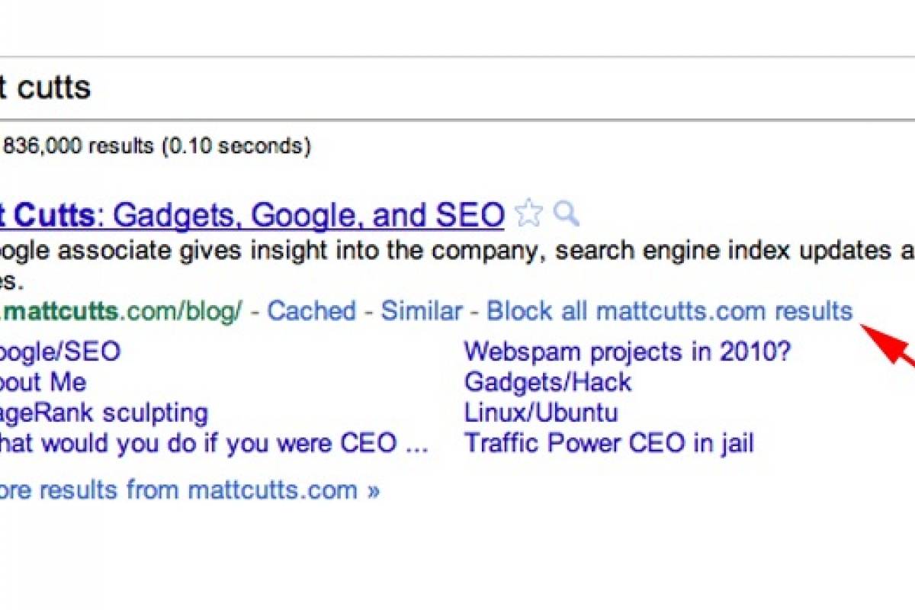Open the Google/SEO sitelink

coord(59,352)
